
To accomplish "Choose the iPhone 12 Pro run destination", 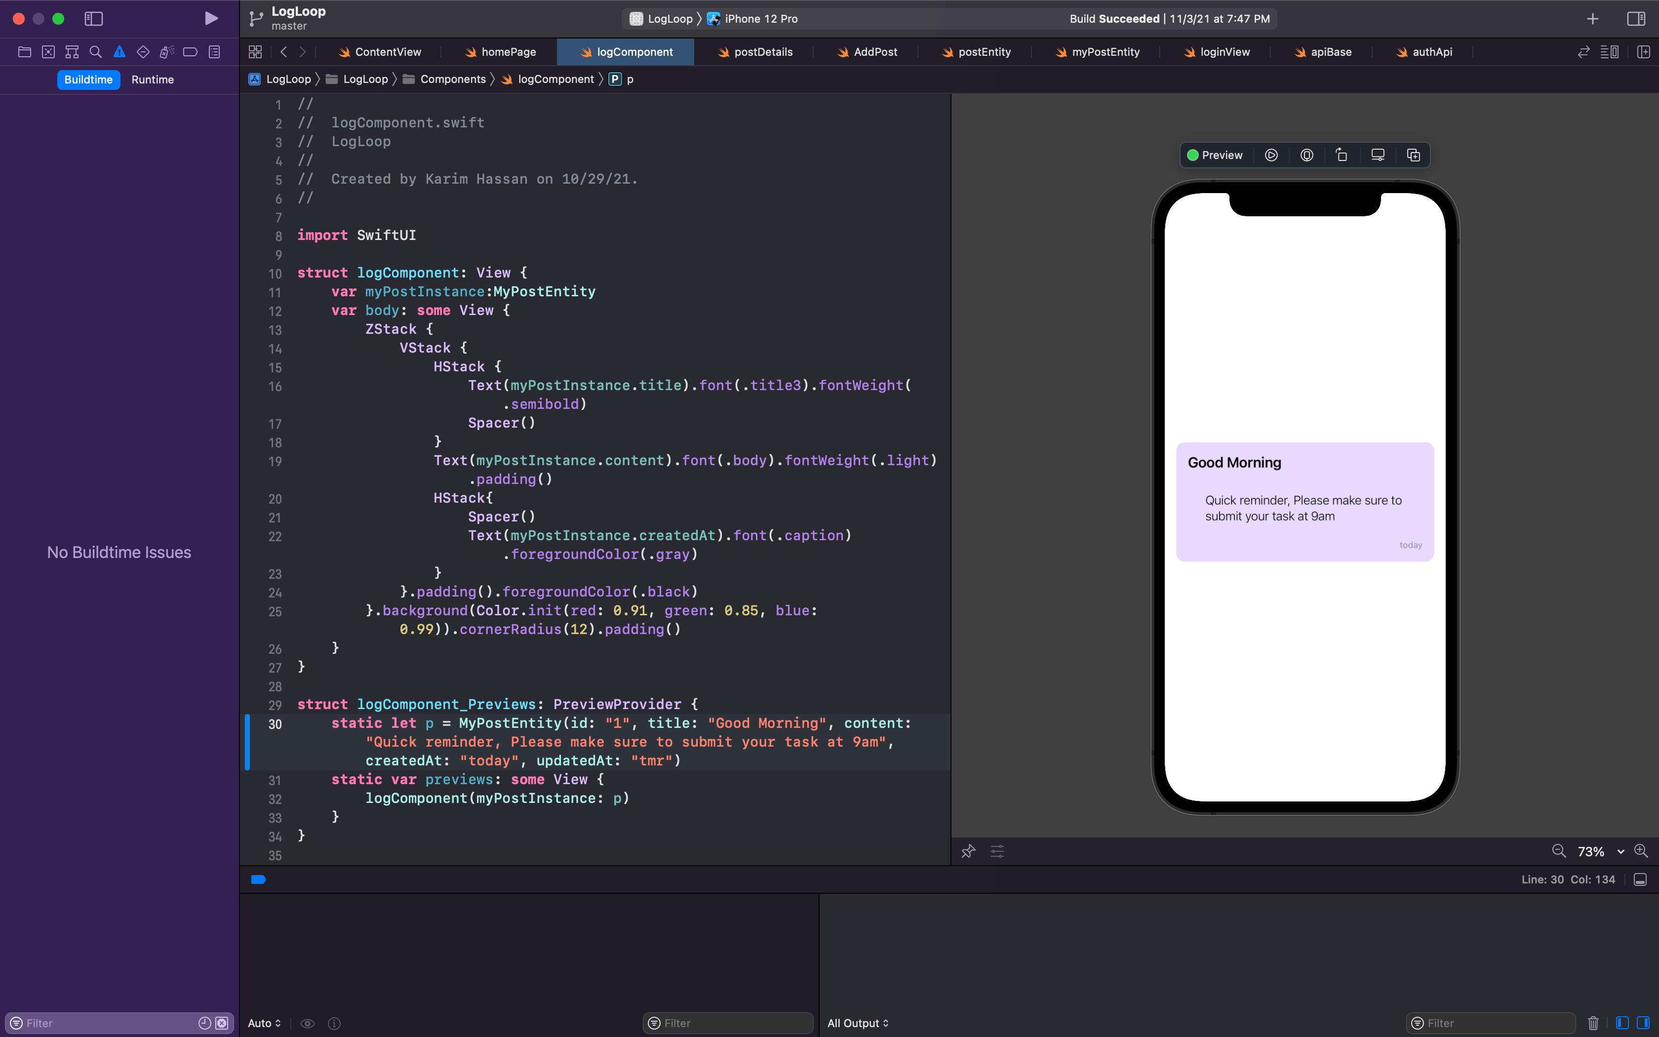I will pos(752,19).
